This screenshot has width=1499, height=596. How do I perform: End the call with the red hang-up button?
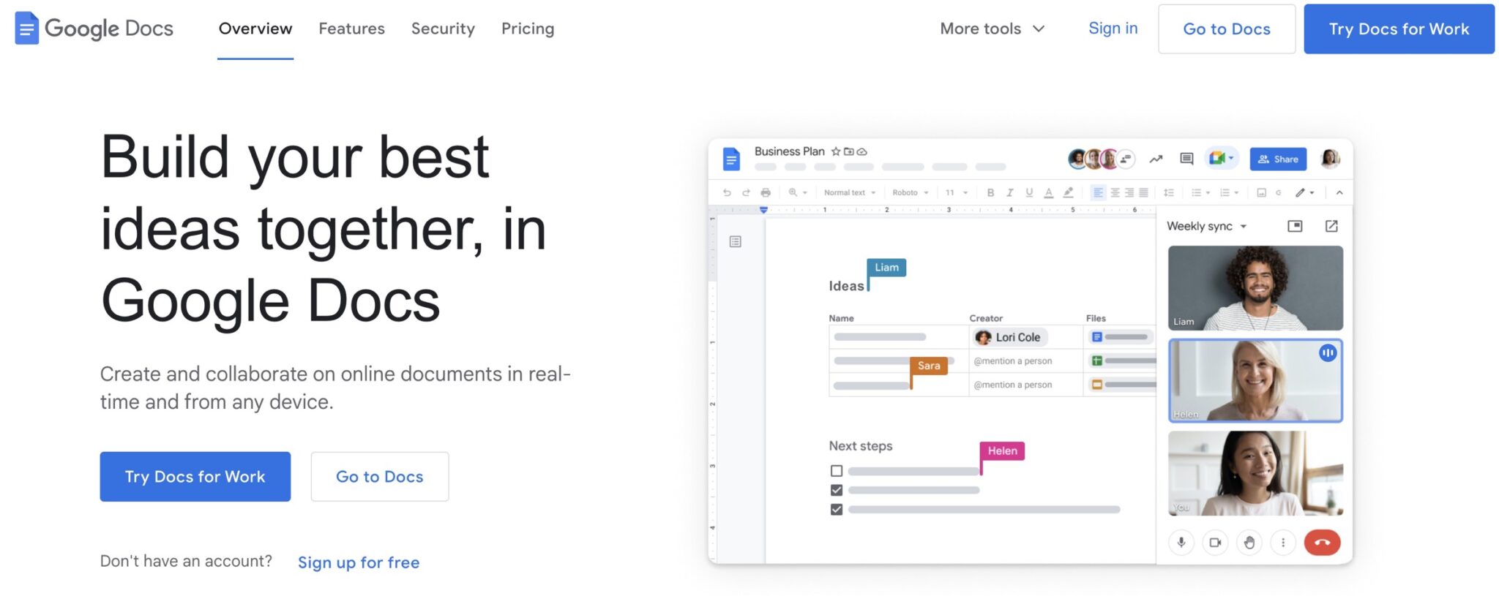[x=1322, y=543]
